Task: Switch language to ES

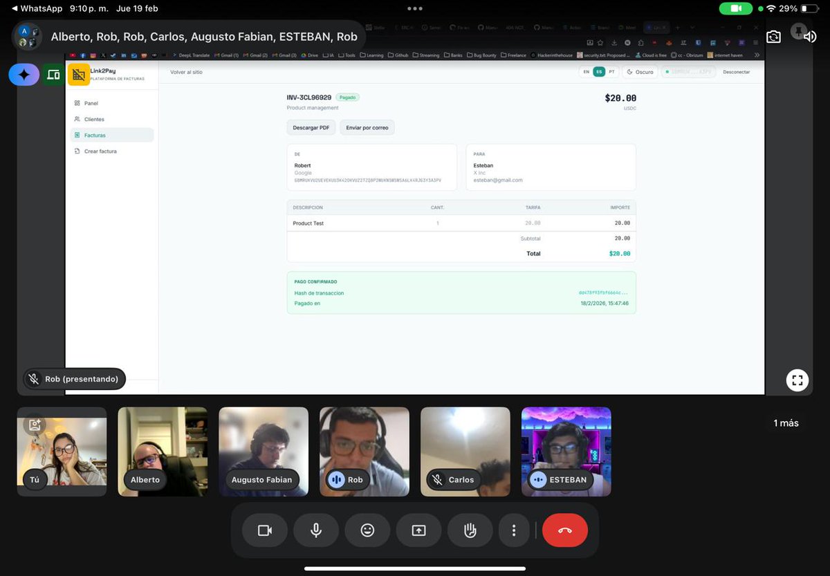Action: [x=598, y=72]
